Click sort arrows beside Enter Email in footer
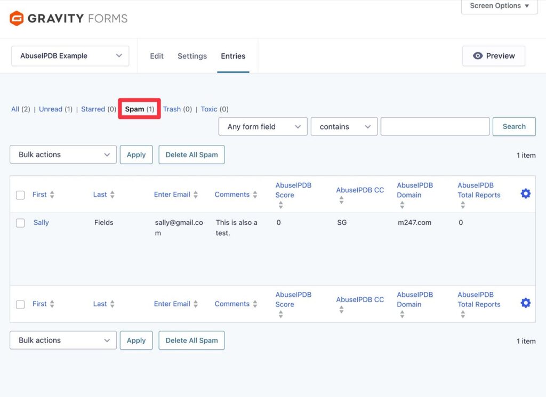This screenshot has height=397, width=546. click(195, 304)
